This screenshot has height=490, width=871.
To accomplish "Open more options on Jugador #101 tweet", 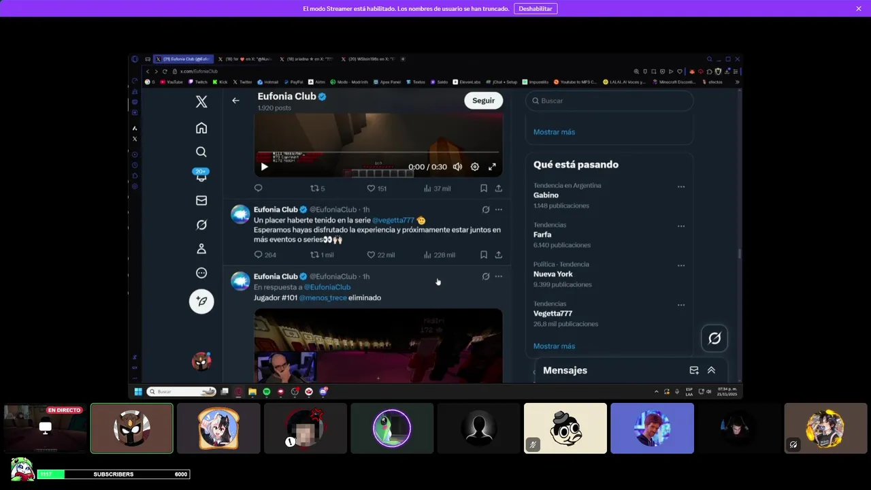I will pyautogui.click(x=498, y=276).
